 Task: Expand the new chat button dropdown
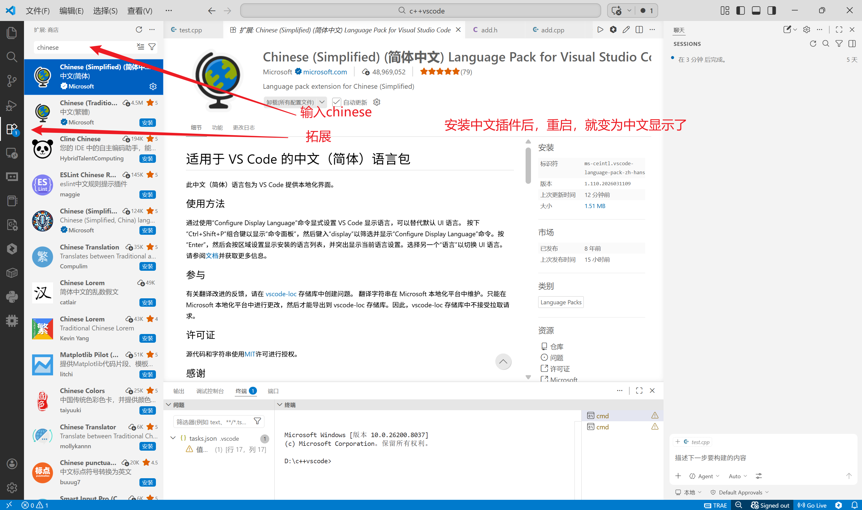click(795, 30)
